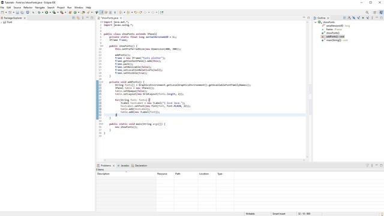384x216 pixels.
Task: Open the Window menu
Action: point(79,8)
